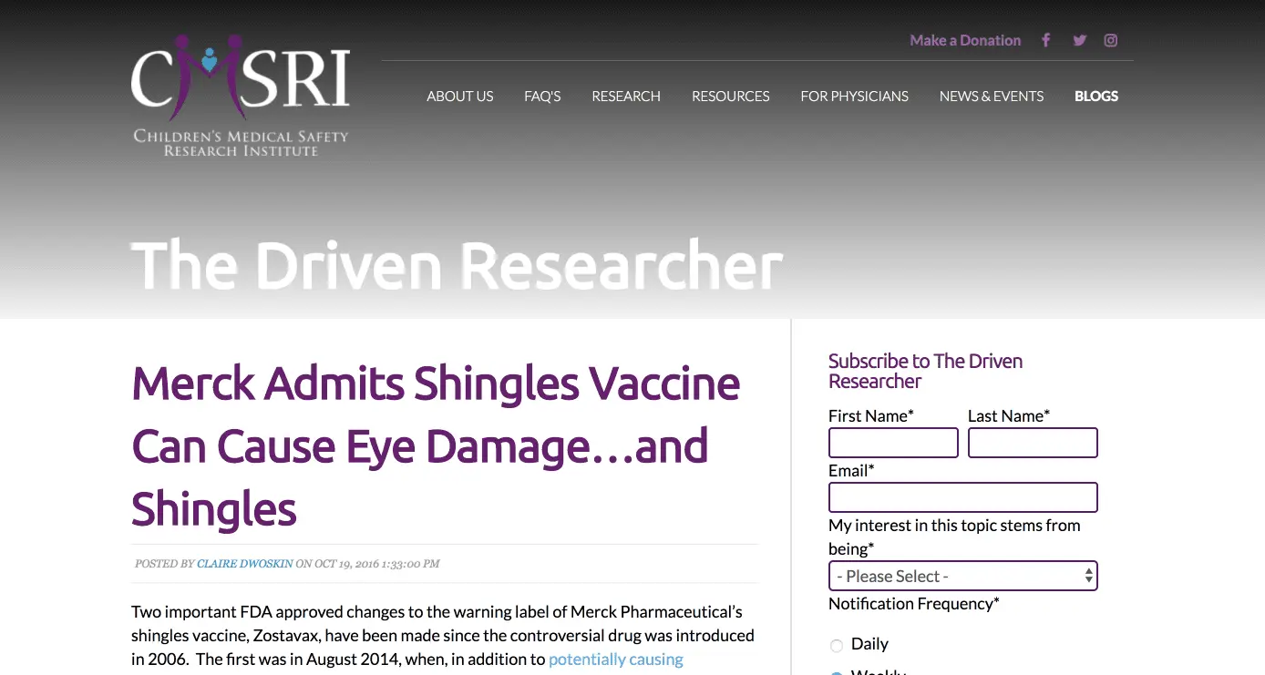Click the CMSRI logo to go home
The image size is (1265, 675).
(x=241, y=95)
